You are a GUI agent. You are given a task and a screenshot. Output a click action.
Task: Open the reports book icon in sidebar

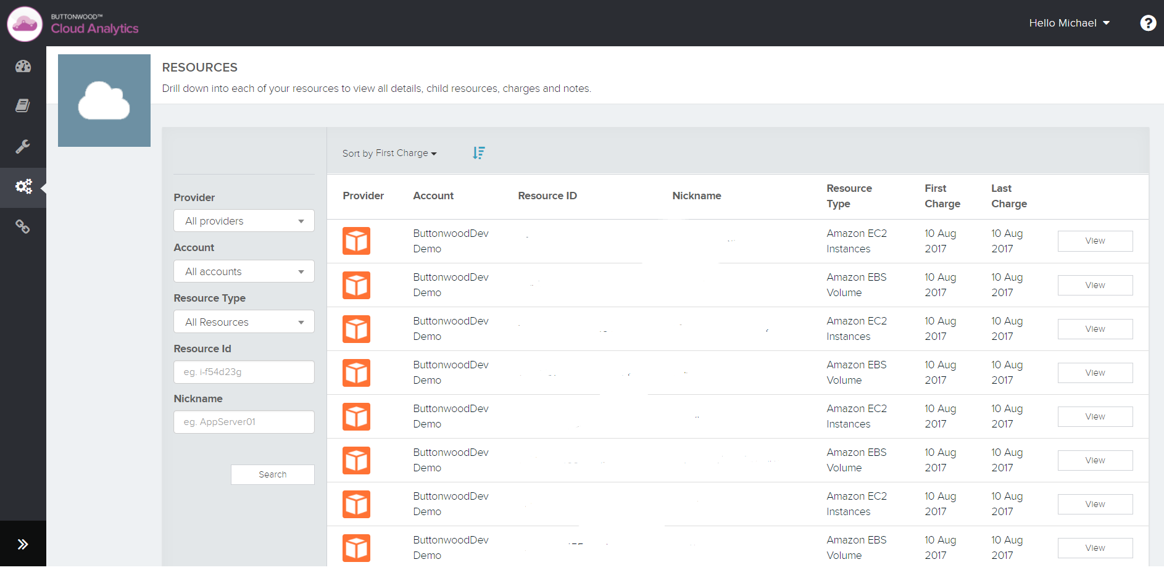[x=23, y=105]
